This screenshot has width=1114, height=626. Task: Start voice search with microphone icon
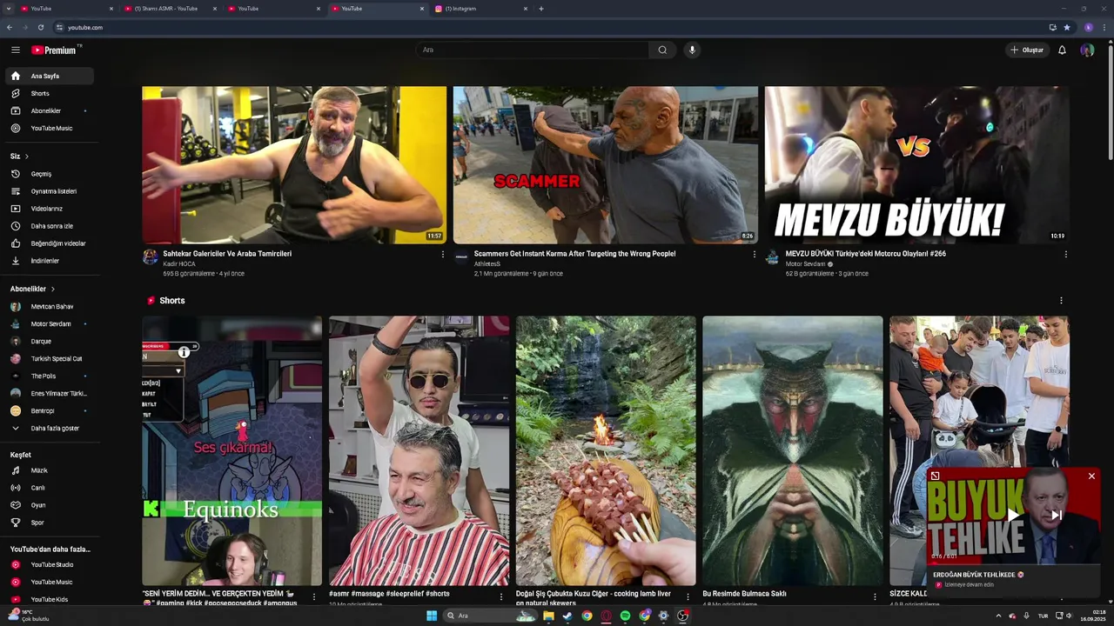[692, 50]
